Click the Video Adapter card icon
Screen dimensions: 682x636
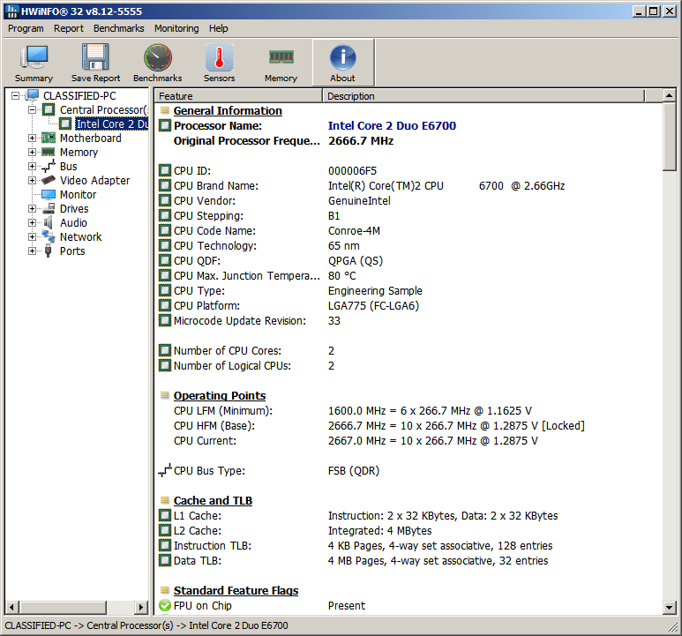click(49, 180)
